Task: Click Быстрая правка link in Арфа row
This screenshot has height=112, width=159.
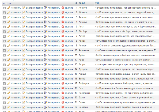Action: tap(34, 60)
